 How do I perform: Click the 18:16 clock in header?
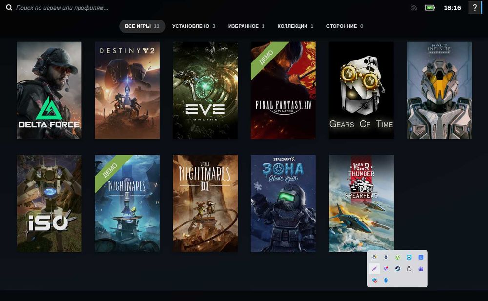[x=452, y=8]
